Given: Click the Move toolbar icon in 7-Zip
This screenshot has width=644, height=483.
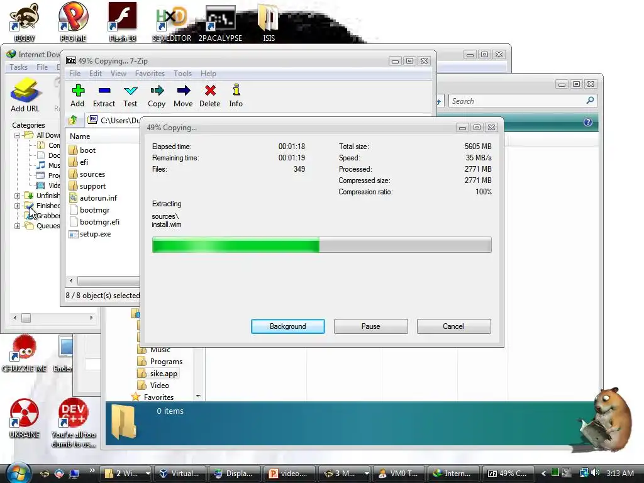Looking at the screenshot, I should pyautogui.click(x=183, y=96).
